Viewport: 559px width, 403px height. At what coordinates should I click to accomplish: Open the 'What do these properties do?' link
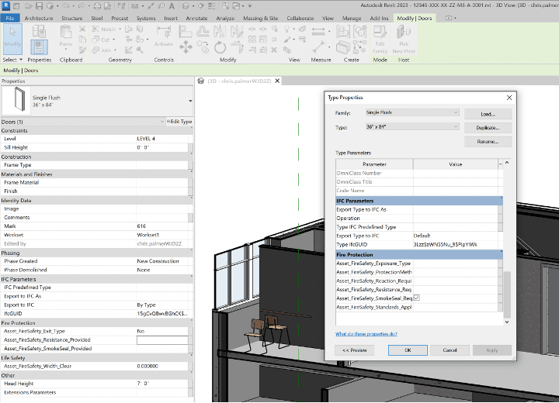366,334
